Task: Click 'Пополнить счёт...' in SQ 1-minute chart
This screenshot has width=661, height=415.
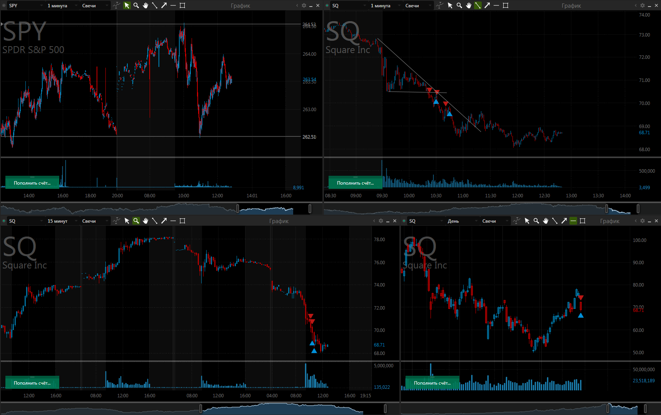Action: click(x=356, y=183)
